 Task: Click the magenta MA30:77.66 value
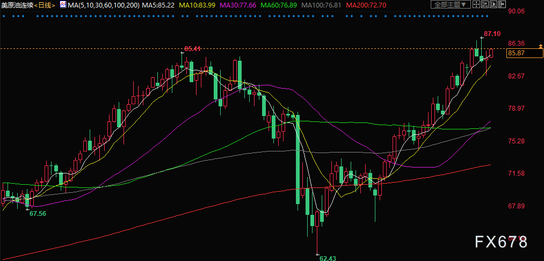tap(238, 5)
